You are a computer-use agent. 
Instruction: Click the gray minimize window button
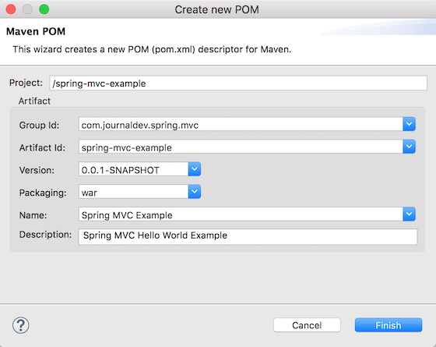[x=27, y=9]
